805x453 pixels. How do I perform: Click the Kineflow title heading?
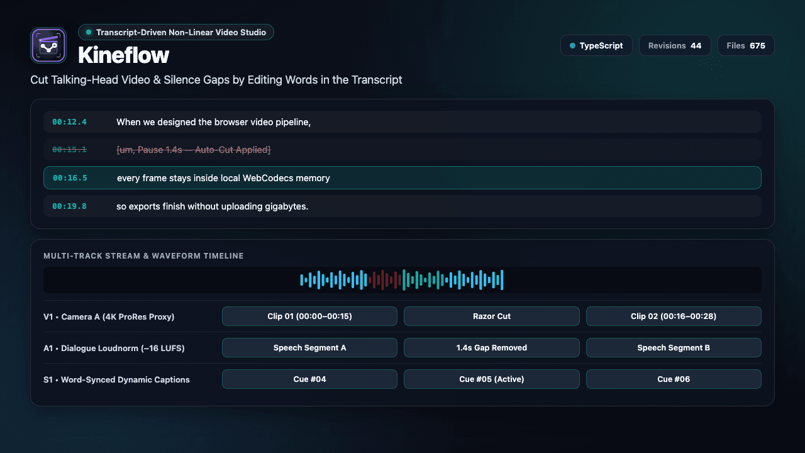124,55
